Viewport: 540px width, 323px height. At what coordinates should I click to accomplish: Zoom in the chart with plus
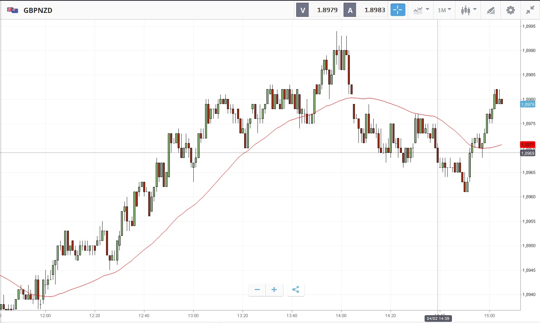[x=274, y=290]
